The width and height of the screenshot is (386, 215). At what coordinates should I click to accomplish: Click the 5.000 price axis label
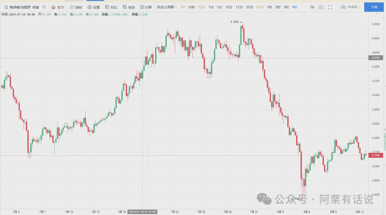point(375,24)
